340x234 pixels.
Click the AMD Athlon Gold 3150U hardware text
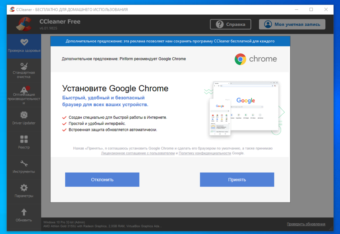click(x=103, y=226)
